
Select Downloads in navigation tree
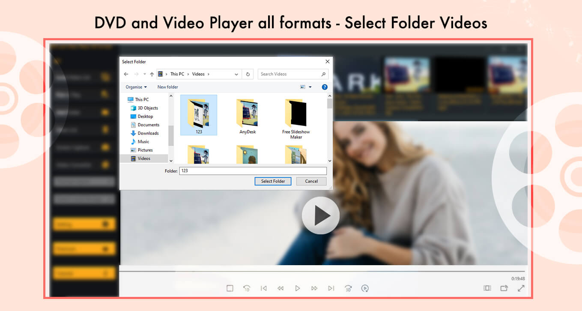coord(144,133)
